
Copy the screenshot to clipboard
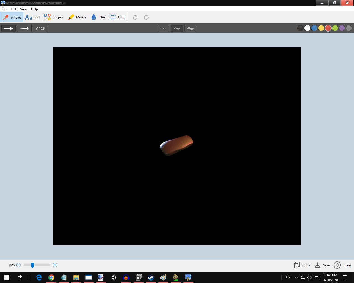click(302, 265)
